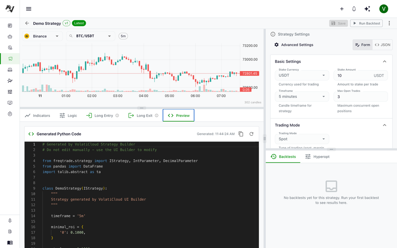
Task: Open the stopwatch bolt sidebar icon
Action: tap(10, 114)
